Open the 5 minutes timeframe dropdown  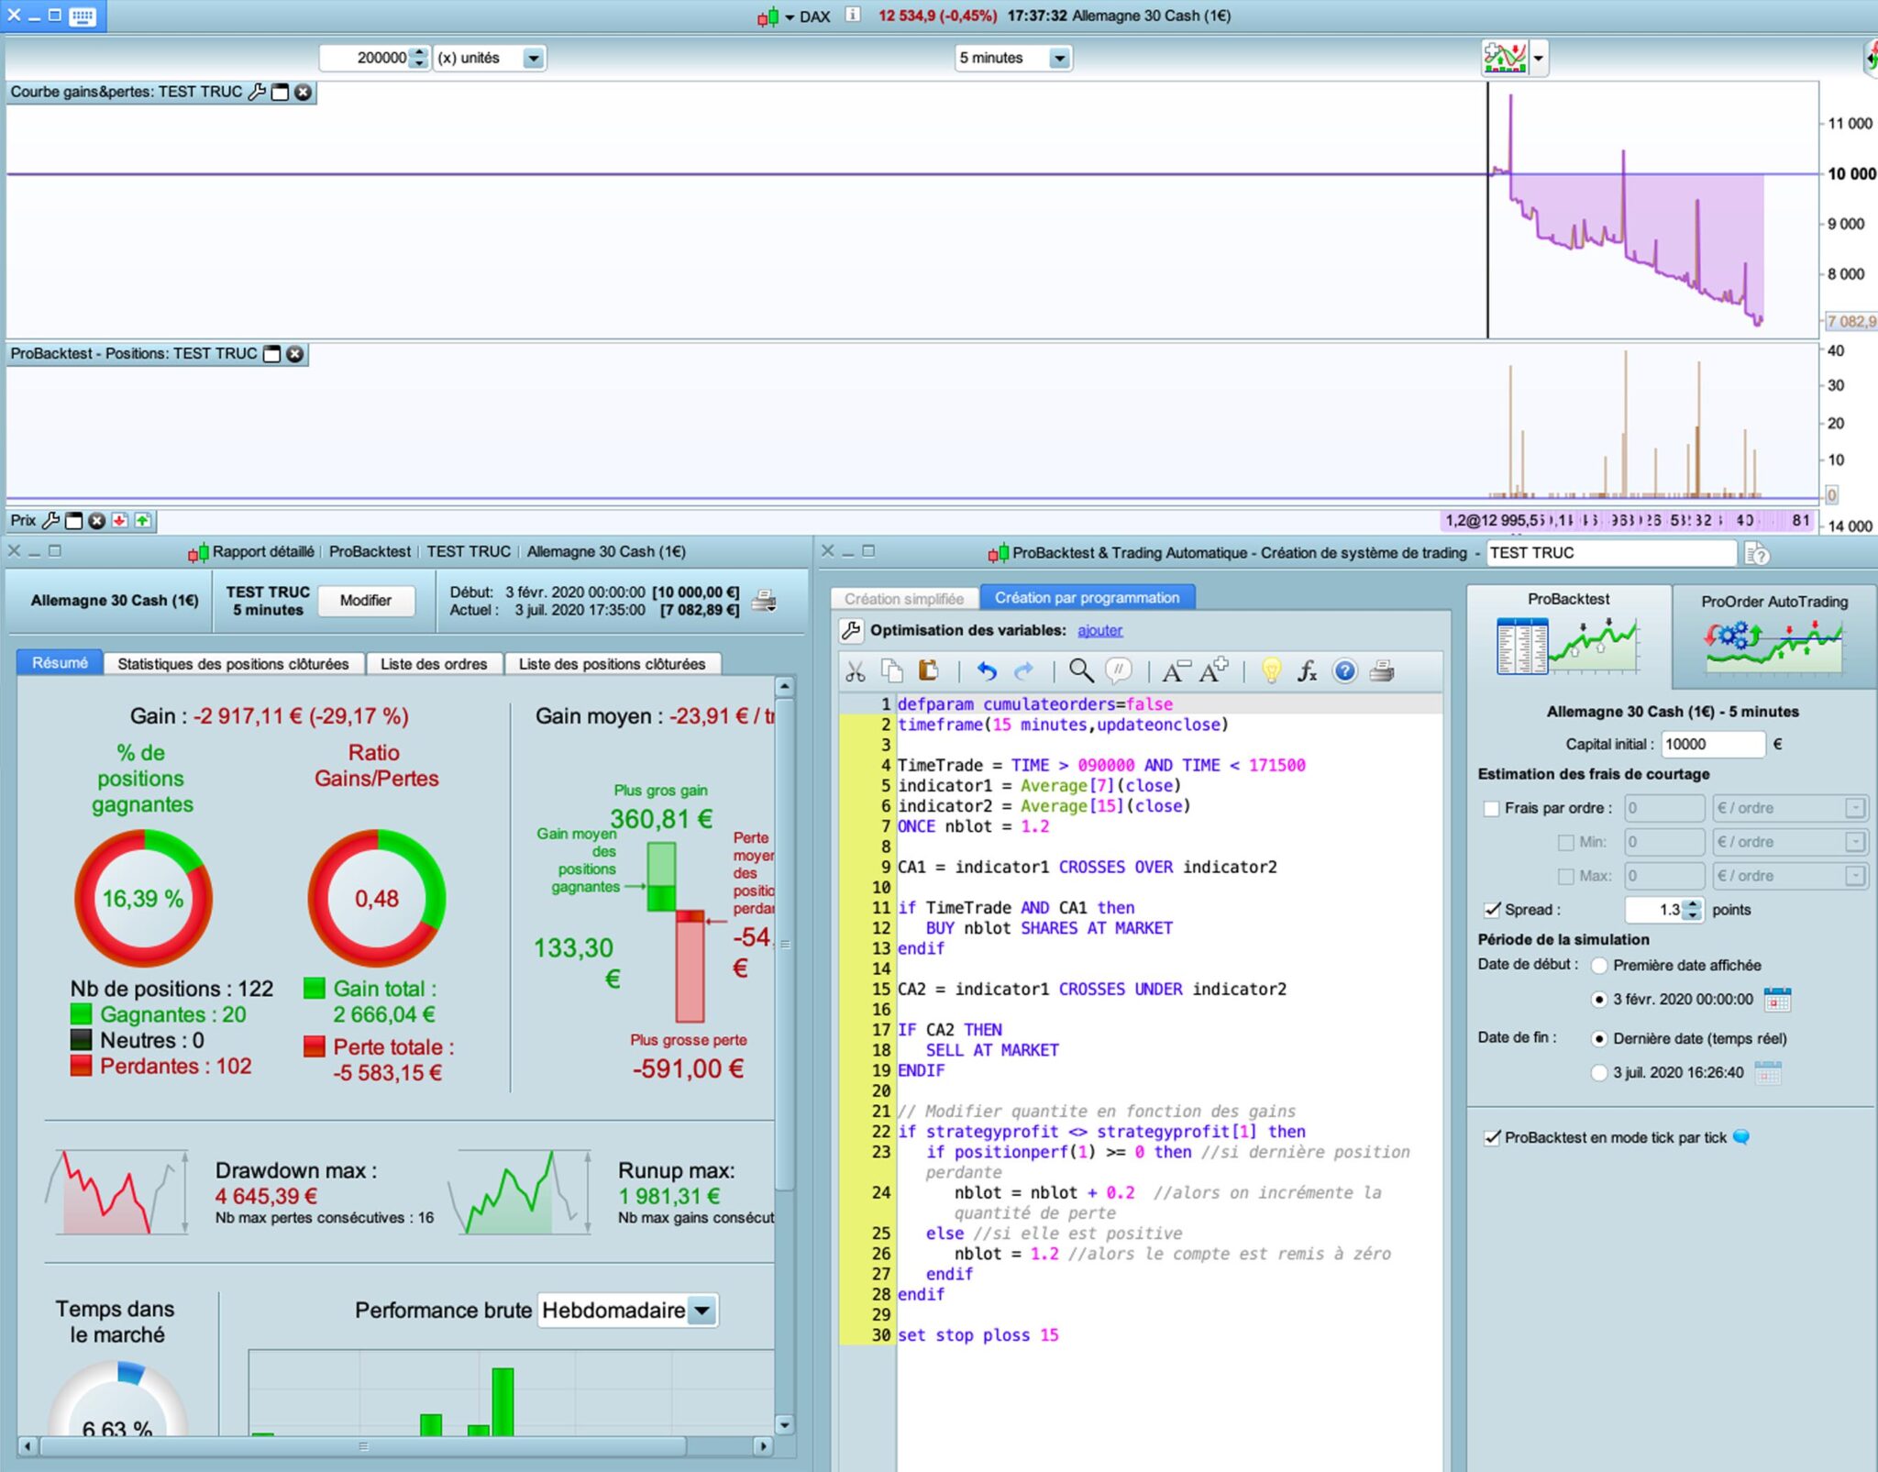(x=1059, y=58)
